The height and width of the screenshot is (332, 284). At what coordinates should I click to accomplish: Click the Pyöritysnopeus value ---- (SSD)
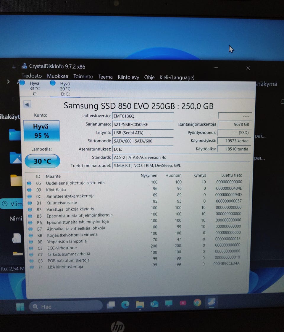coord(234,133)
